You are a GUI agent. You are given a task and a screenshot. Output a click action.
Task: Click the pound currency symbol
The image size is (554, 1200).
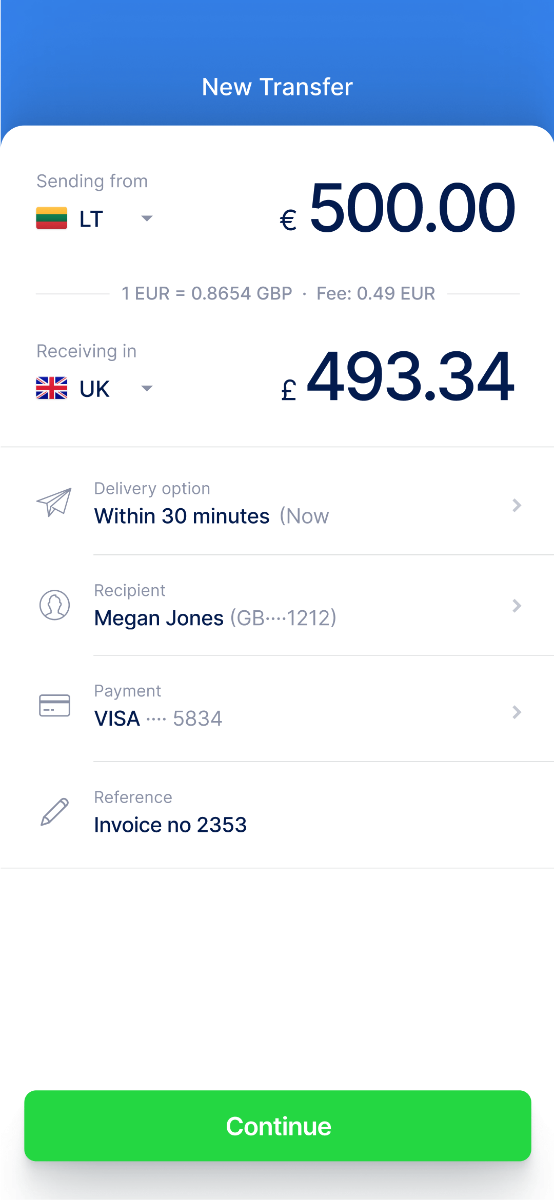click(289, 390)
